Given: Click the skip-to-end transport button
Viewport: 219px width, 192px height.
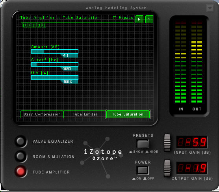Looking at the screenshot, I should tap(43, 25).
